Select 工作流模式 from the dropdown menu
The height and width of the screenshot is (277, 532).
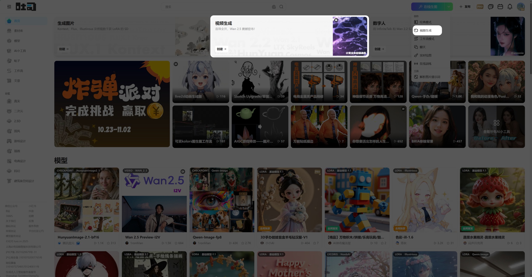pos(427,39)
